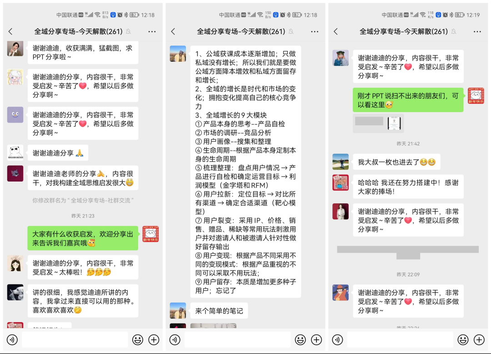
Task: Open emoji picker below '来个简单的笔记'
Action: click(x=300, y=339)
